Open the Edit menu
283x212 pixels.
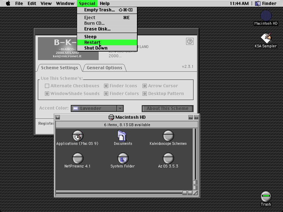click(x=32, y=3)
